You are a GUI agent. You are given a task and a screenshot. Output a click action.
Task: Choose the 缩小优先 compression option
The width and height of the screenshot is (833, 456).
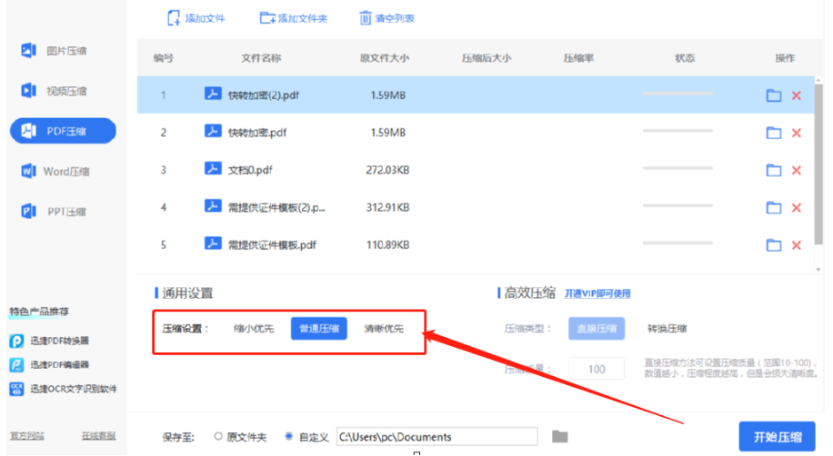click(x=254, y=329)
